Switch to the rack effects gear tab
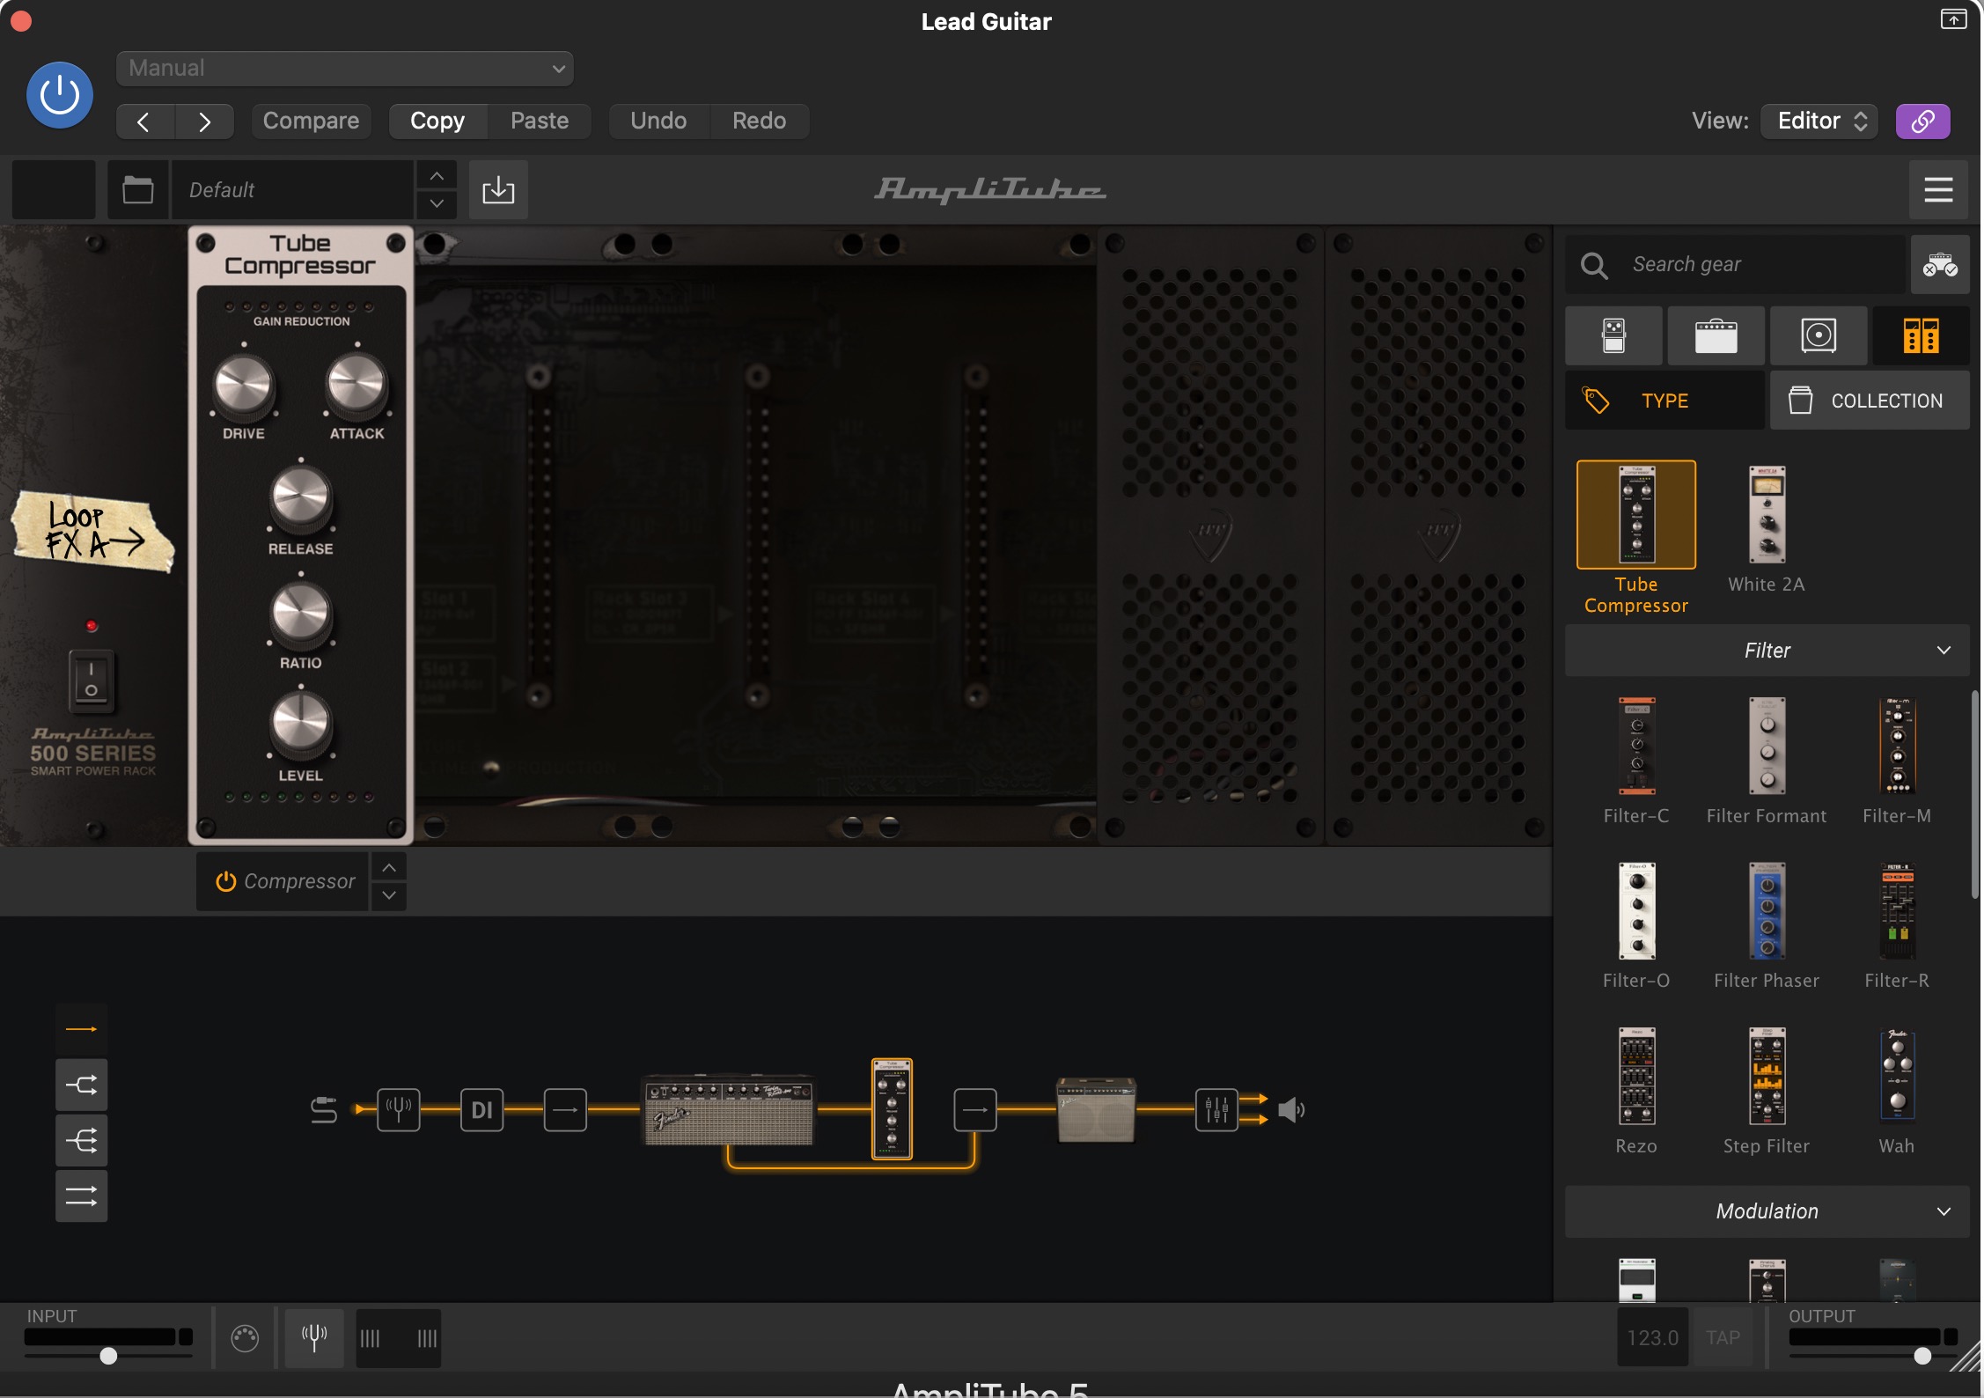This screenshot has width=1984, height=1398. (1921, 335)
